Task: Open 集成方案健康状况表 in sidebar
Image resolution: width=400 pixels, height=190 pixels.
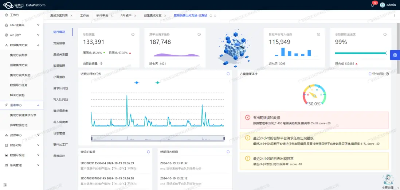Action: pyautogui.click(x=23, y=115)
